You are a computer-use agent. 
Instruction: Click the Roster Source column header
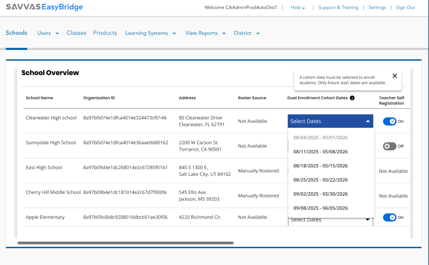tap(252, 98)
